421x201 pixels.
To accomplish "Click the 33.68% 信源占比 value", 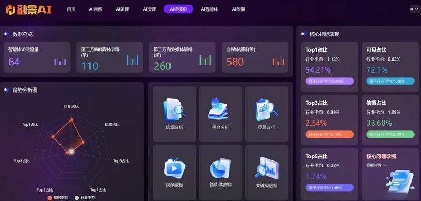I will click(x=379, y=123).
